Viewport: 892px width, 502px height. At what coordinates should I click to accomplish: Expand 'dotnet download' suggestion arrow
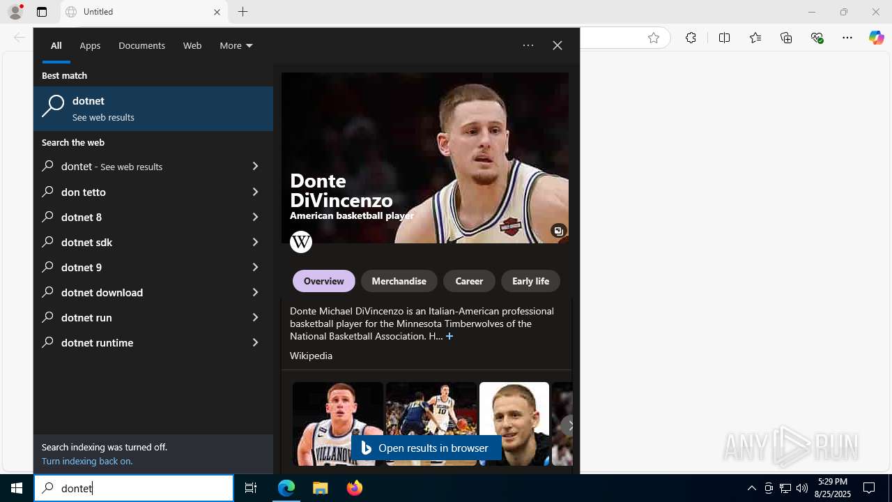coord(255,292)
